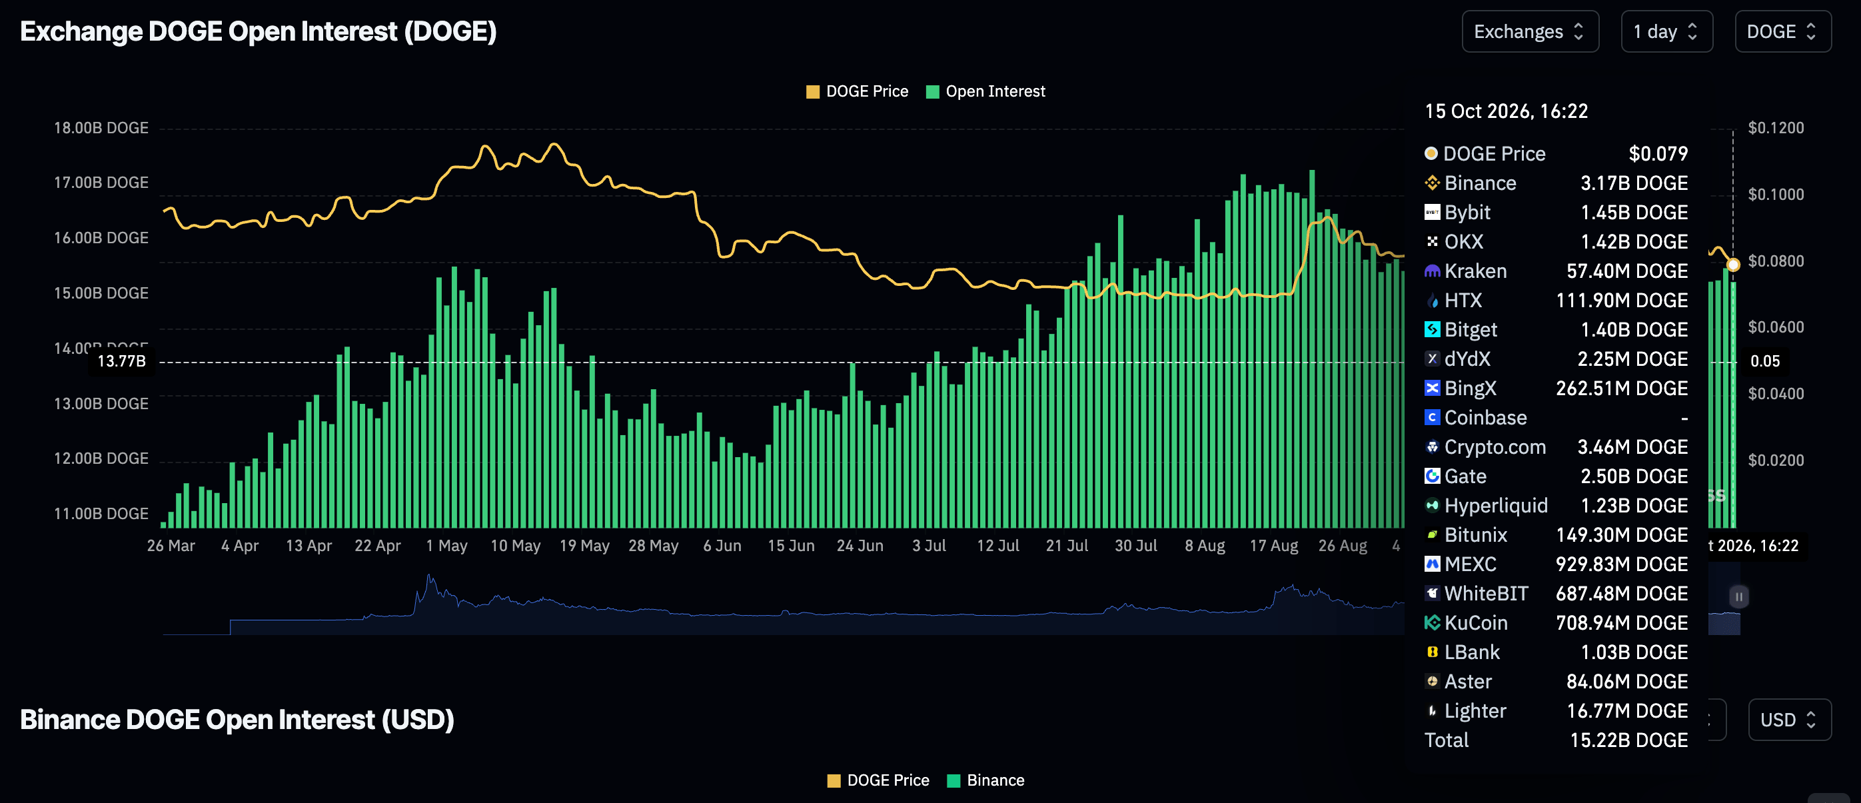The image size is (1861, 803).
Task: Click the WhiteBIT logo icon
Action: point(1432,593)
